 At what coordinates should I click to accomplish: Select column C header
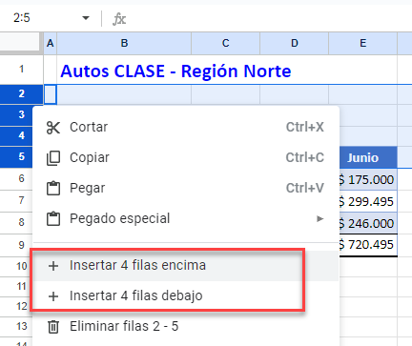(226, 43)
